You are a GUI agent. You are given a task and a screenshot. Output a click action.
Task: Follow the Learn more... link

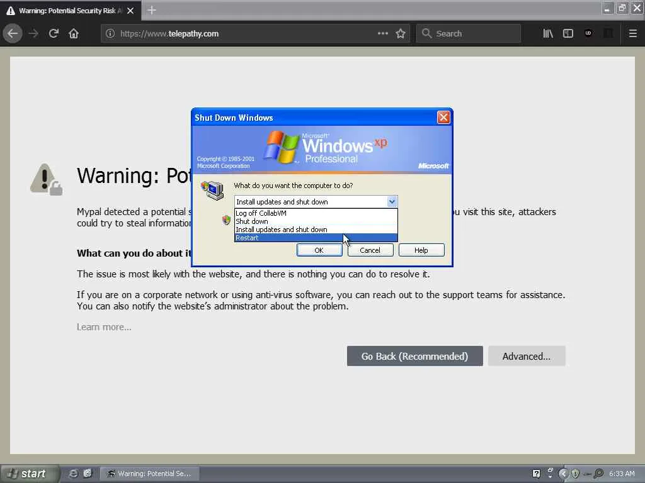(104, 327)
